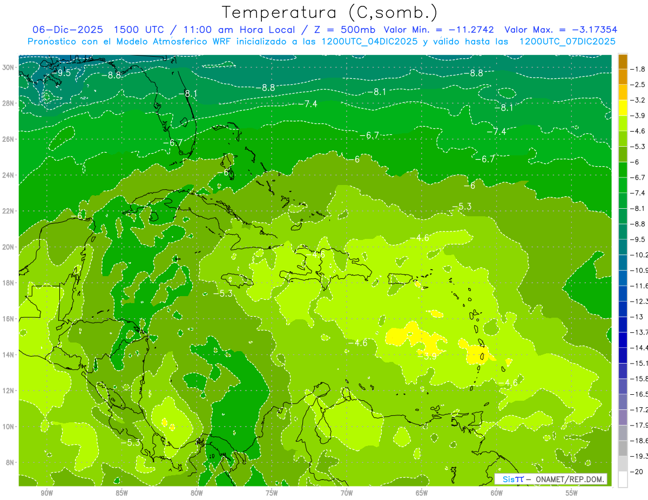This screenshot has height=500, width=648.
Task: Click the "1500 UTC" time text
Action: coord(139,30)
